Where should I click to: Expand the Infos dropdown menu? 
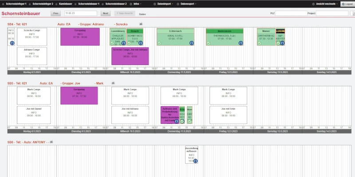tap(137, 4)
